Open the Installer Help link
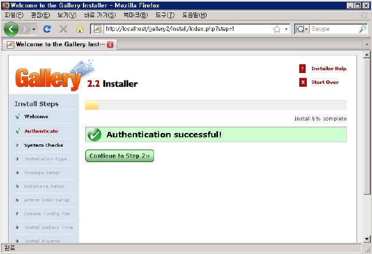Screen dimensions: 372x254 pyautogui.click(x=329, y=68)
